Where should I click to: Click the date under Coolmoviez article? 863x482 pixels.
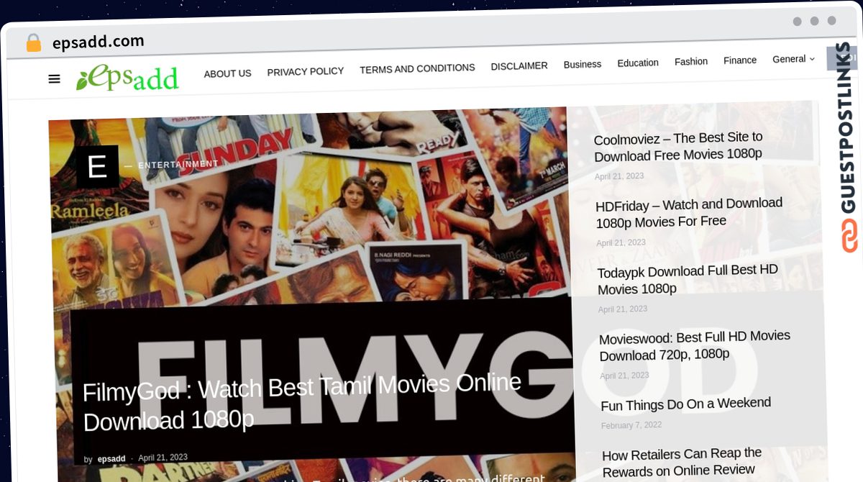pyautogui.click(x=619, y=176)
